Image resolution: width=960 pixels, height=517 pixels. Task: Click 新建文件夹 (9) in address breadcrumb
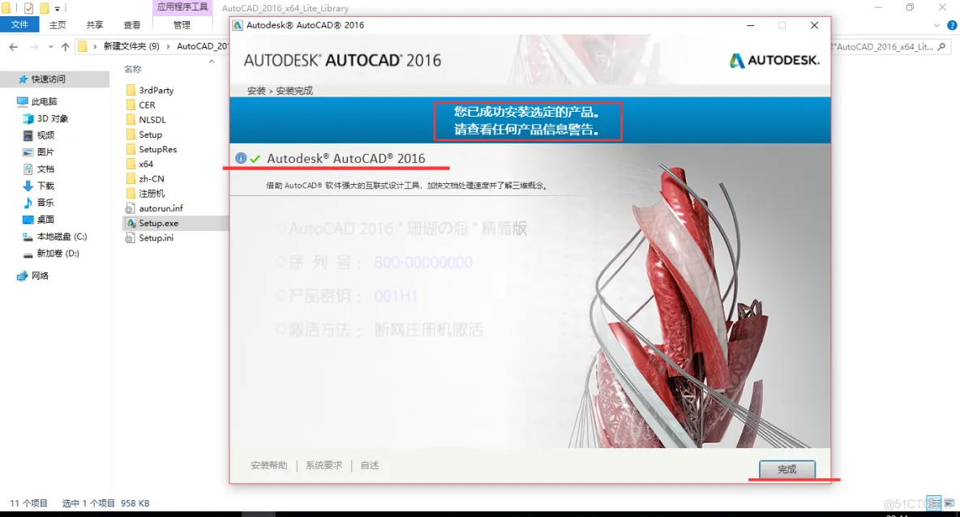point(131,46)
